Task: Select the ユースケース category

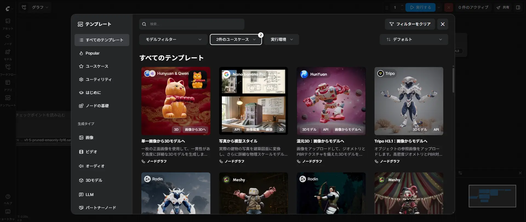Action: [102, 66]
